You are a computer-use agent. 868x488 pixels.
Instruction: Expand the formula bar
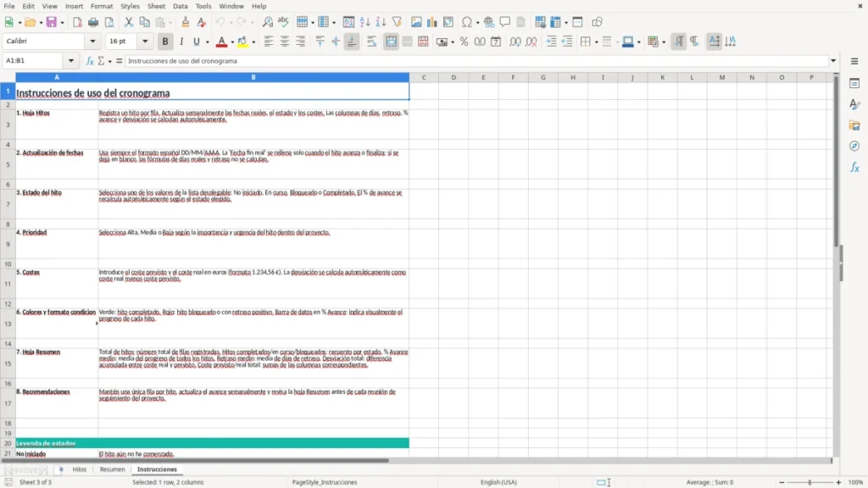[x=833, y=61]
